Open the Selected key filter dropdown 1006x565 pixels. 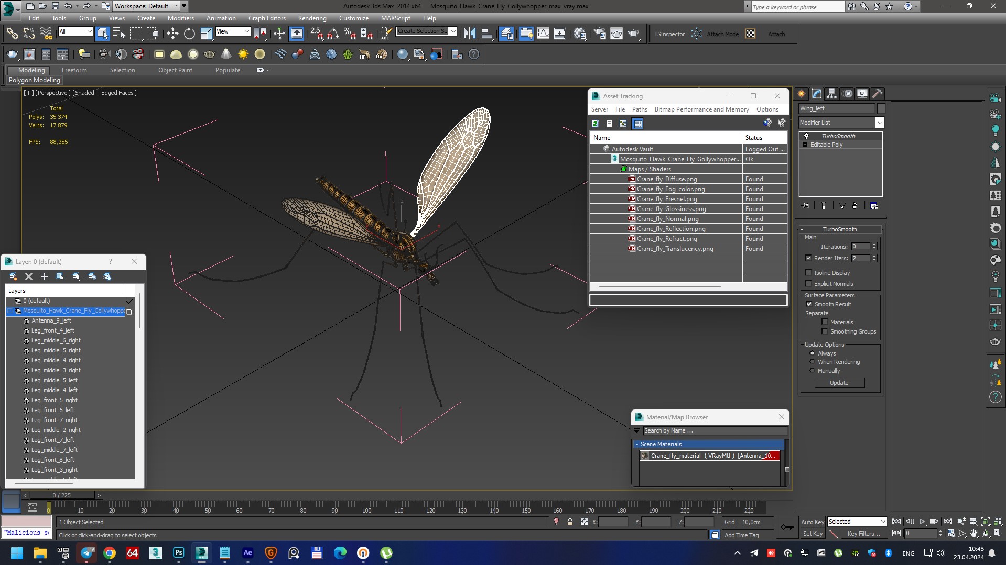857,522
